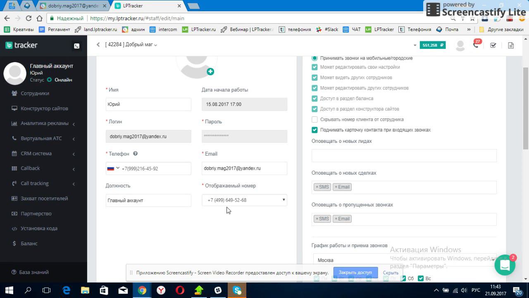Select Принимать звонки на мобильные/городские radio
529x298 pixels.
(x=315, y=58)
